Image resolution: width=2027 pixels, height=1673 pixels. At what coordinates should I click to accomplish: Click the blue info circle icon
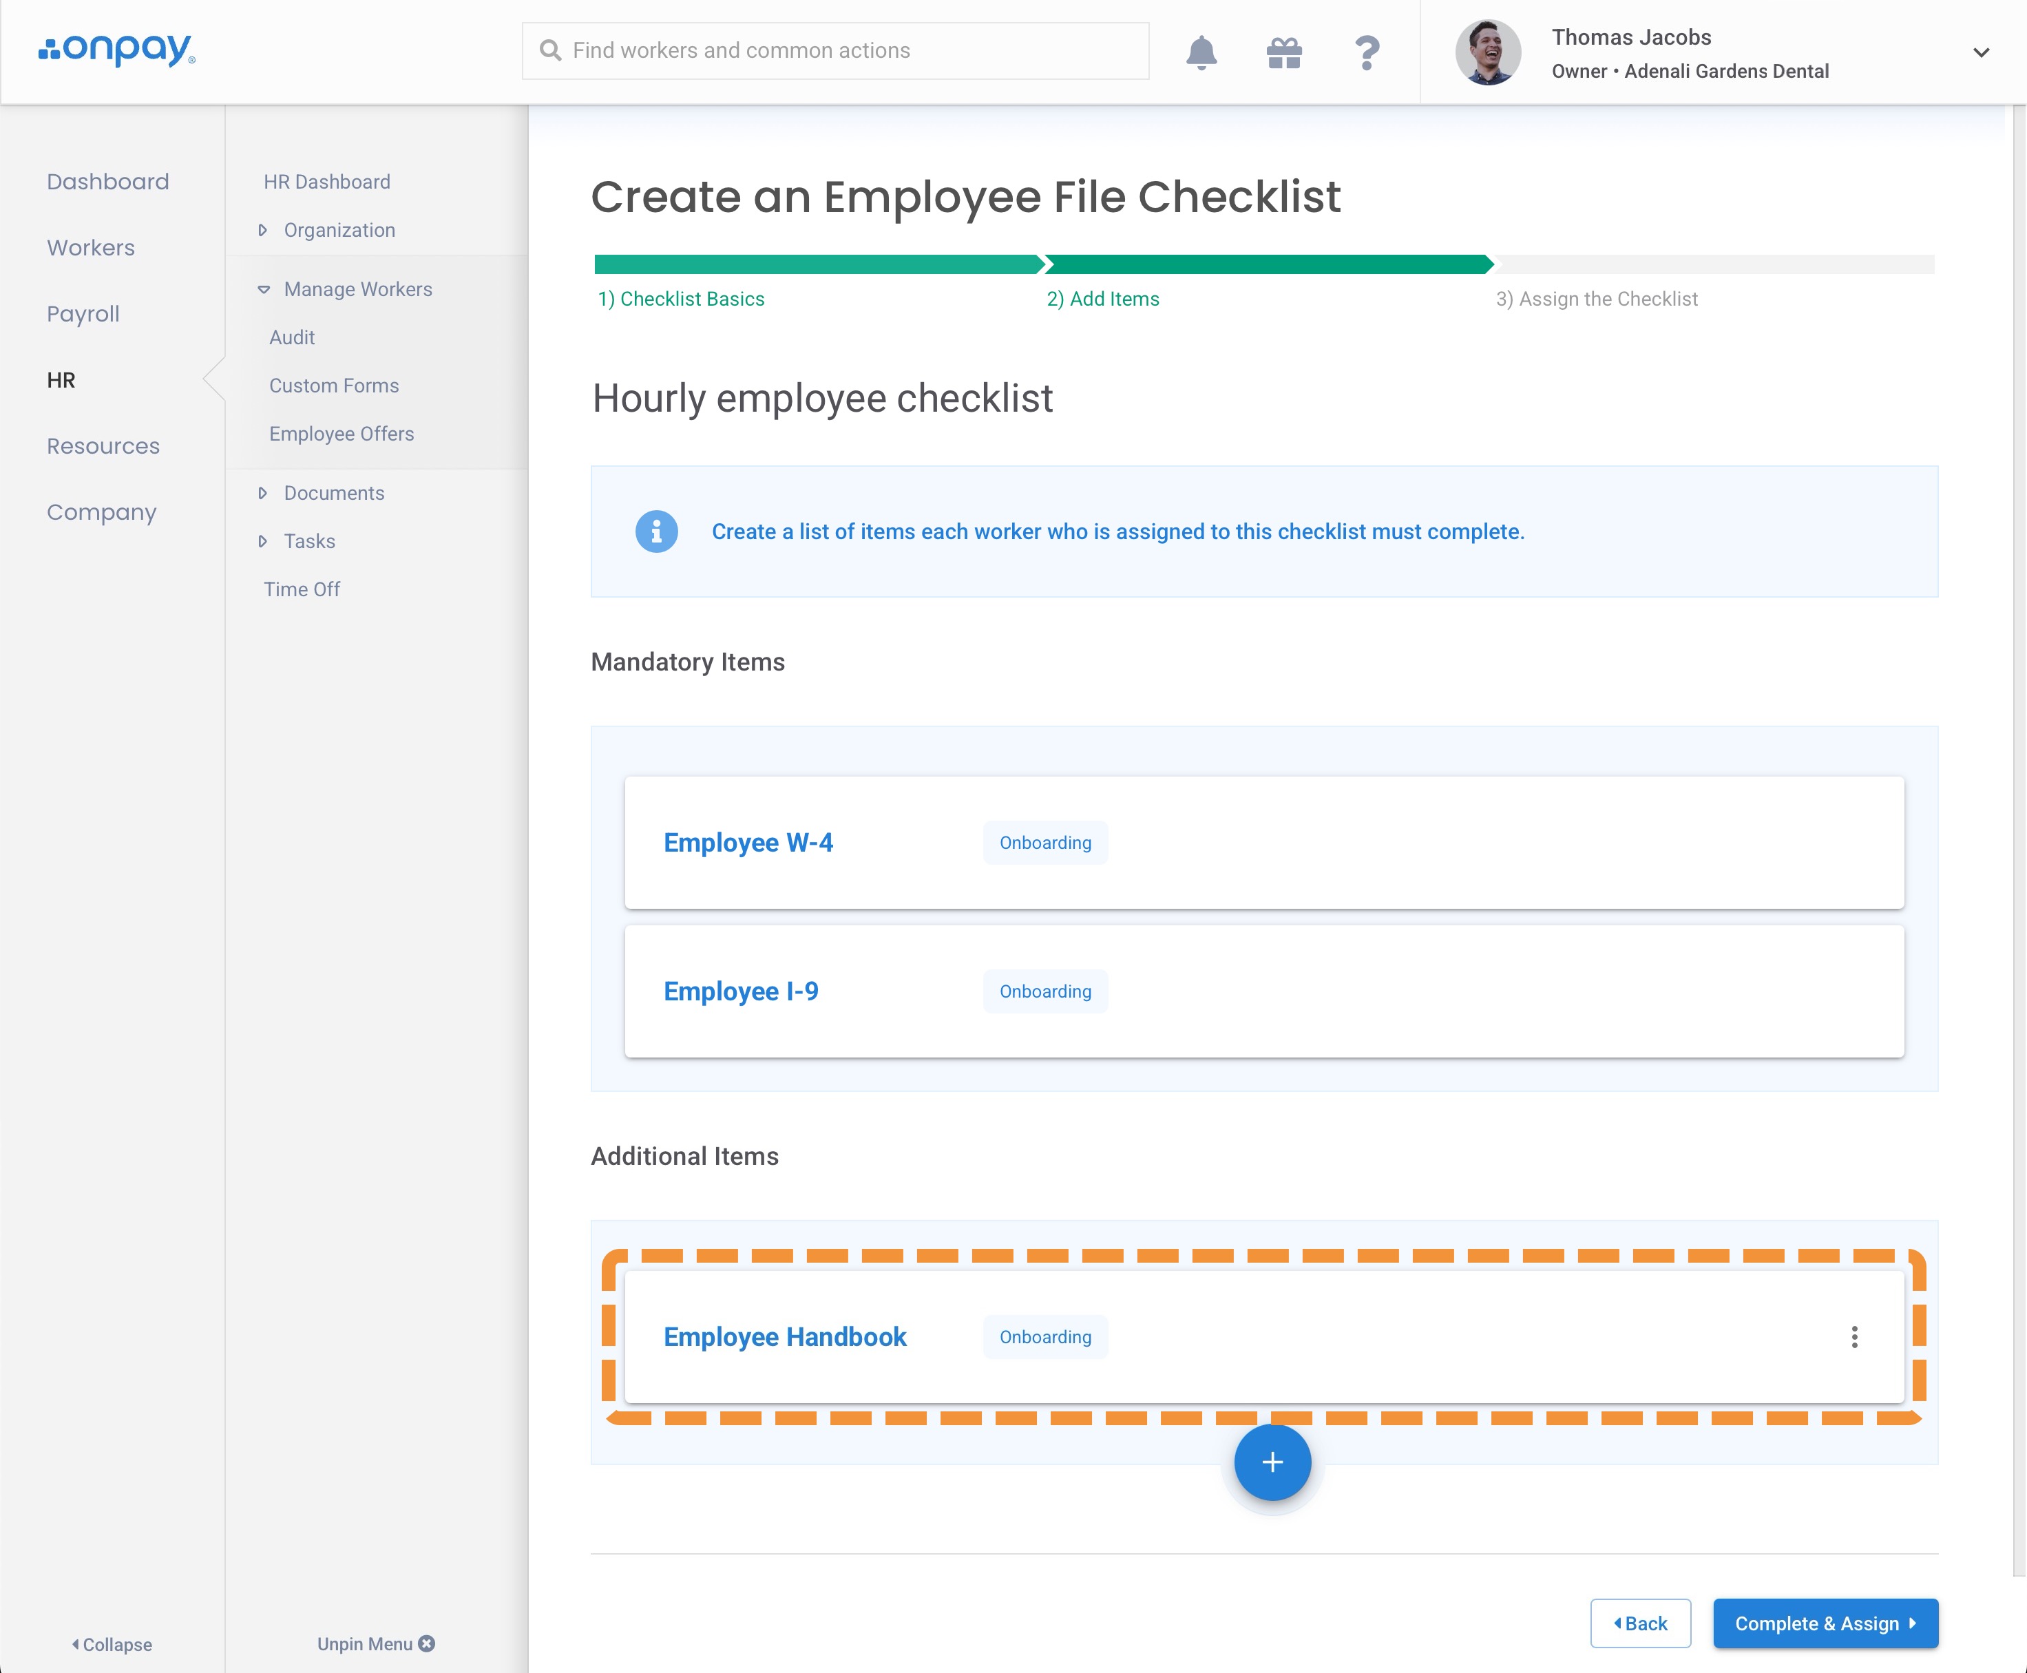pos(656,531)
